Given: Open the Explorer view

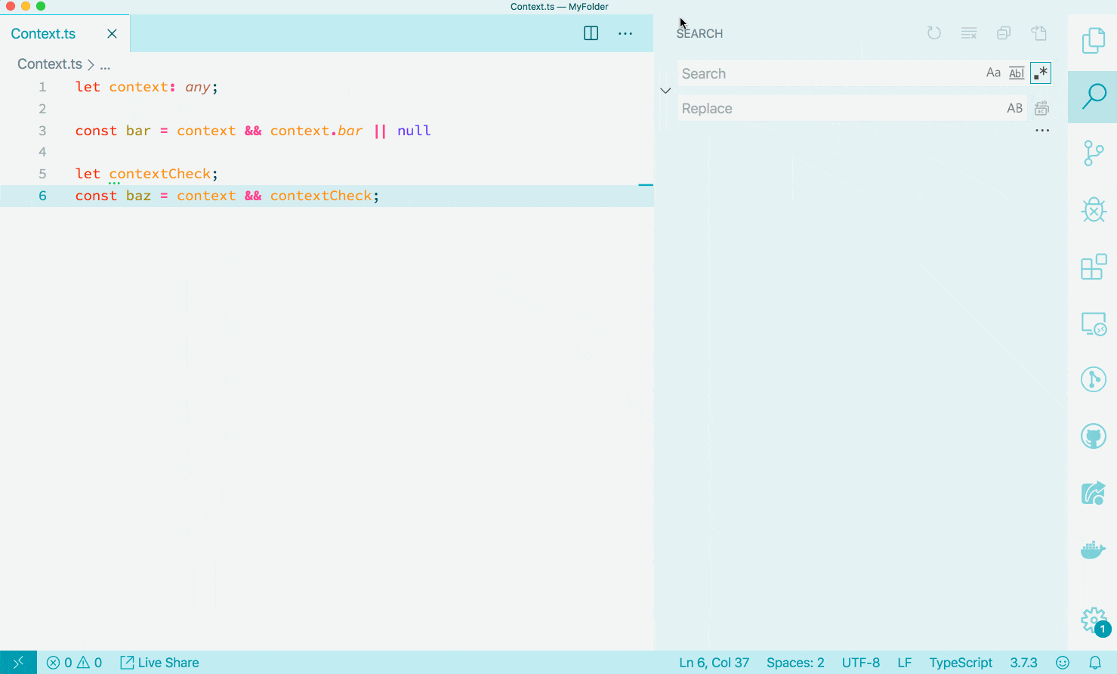Looking at the screenshot, I should pyautogui.click(x=1093, y=41).
